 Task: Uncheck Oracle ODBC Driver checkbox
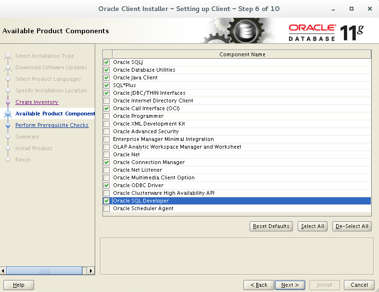(x=107, y=185)
